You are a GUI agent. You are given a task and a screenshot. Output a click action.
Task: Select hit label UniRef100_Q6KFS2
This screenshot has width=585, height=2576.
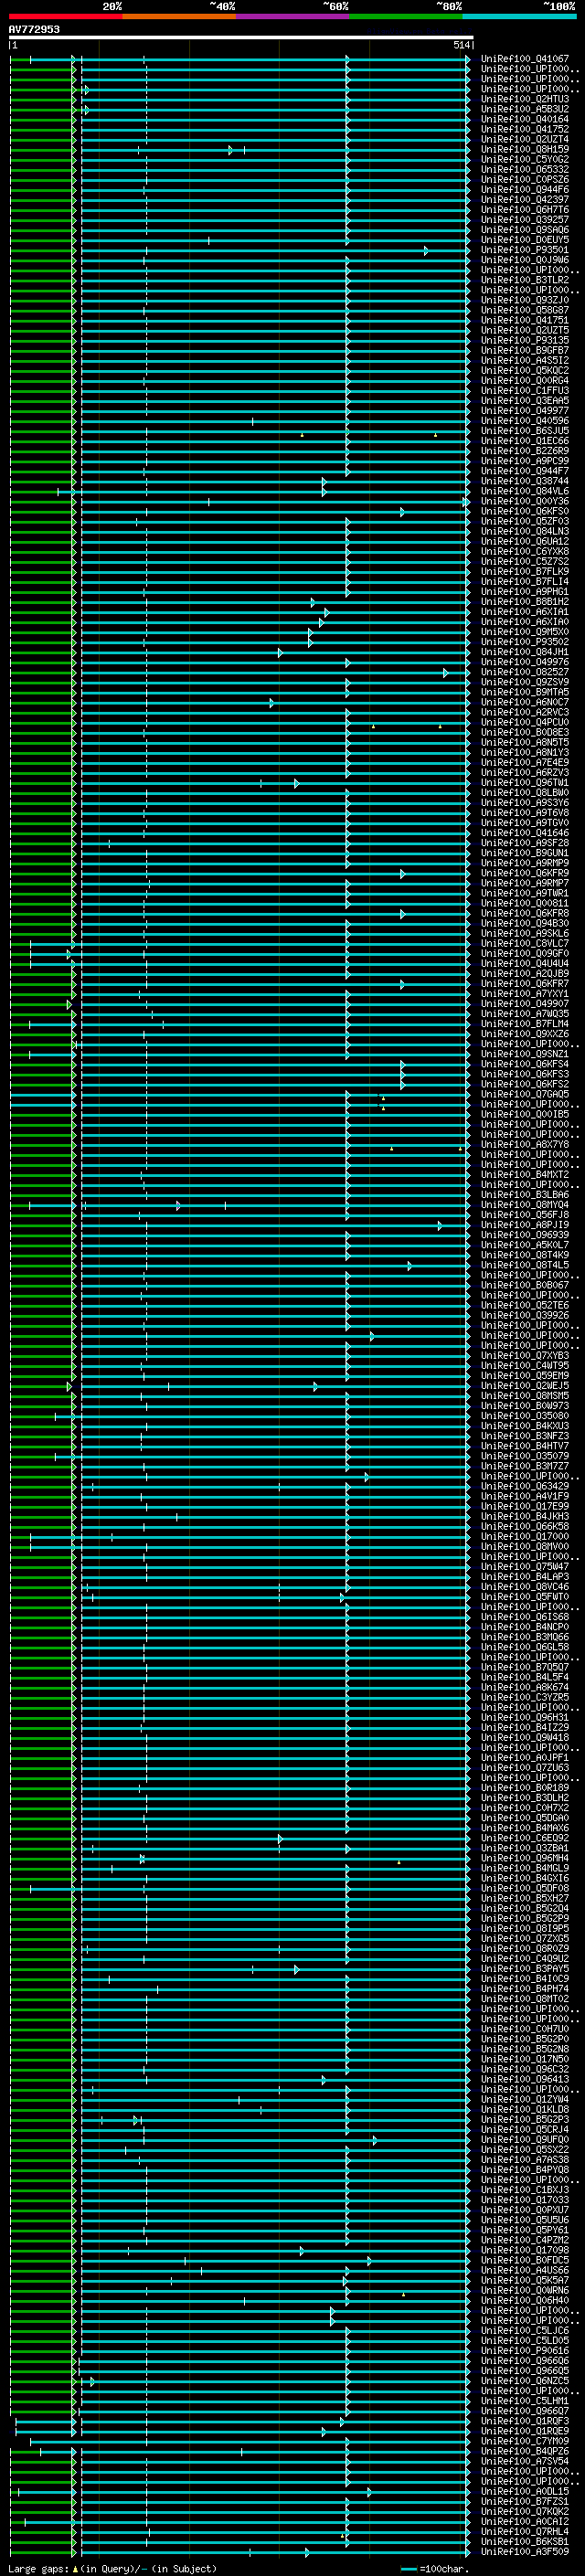pyautogui.click(x=525, y=1083)
